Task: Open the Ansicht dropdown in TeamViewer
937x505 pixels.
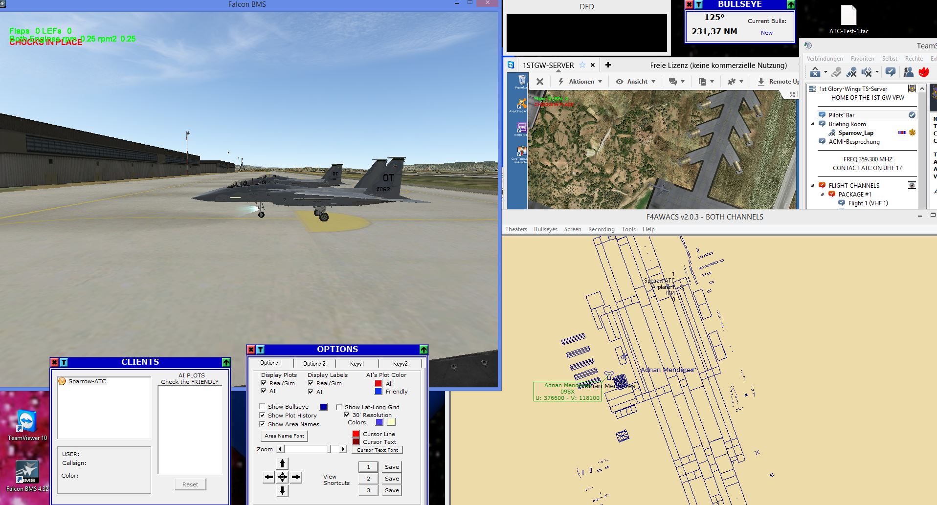Action: click(x=636, y=82)
